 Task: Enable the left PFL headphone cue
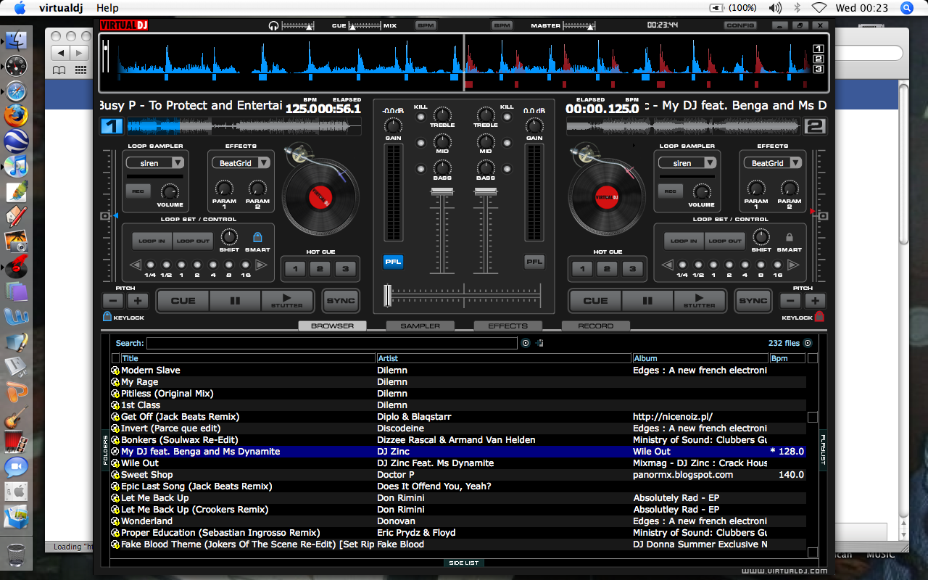[393, 262]
